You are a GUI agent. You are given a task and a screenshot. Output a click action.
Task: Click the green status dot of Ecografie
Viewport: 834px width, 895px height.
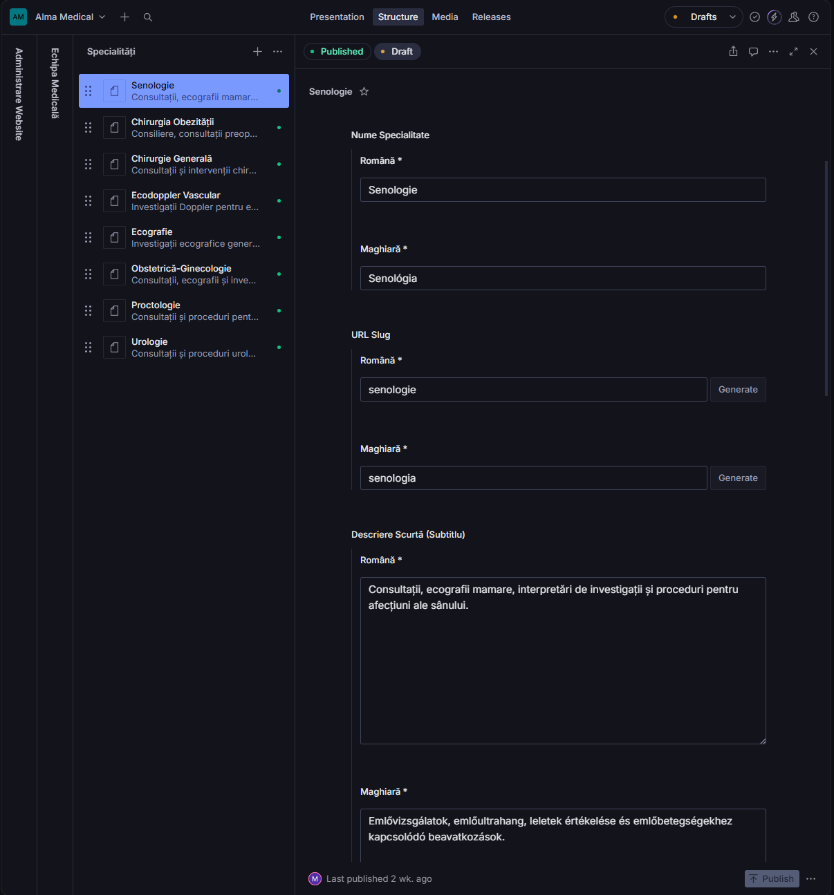[x=279, y=237]
